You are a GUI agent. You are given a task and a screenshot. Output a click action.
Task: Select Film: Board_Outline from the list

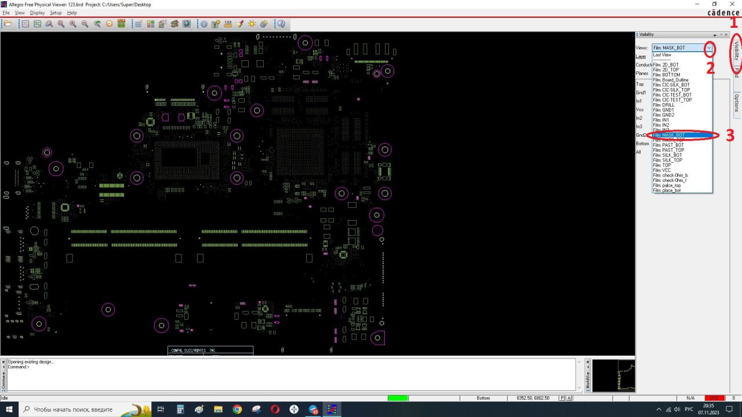pyautogui.click(x=671, y=80)
